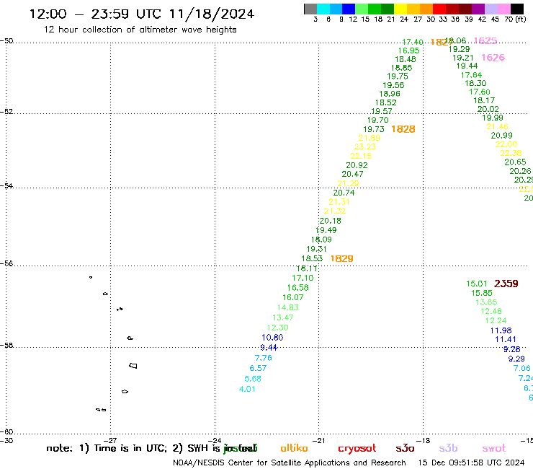Screen dimensions: 533x469
Task: Click the pure blue 12 ft legend swatch
Action: click(x=349, y=9)
